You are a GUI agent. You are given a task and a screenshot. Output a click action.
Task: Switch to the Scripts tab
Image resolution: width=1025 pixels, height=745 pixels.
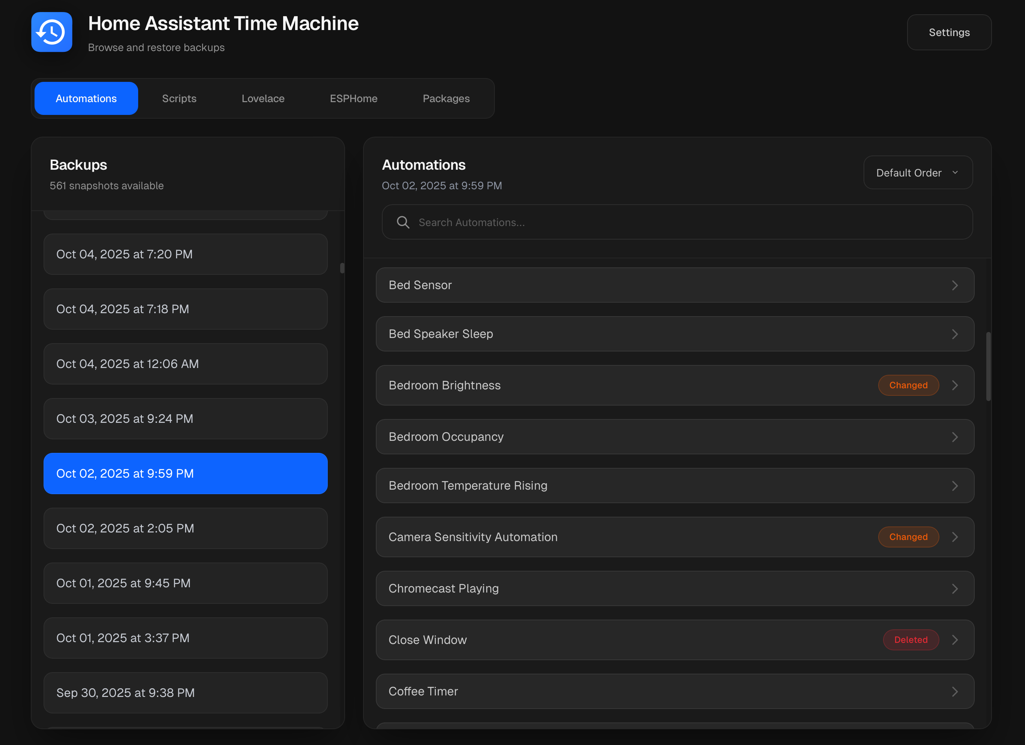(179, 98)
